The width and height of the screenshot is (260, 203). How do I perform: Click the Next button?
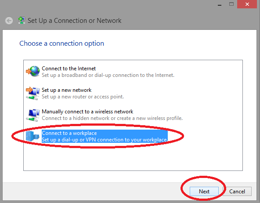point(204,192)
